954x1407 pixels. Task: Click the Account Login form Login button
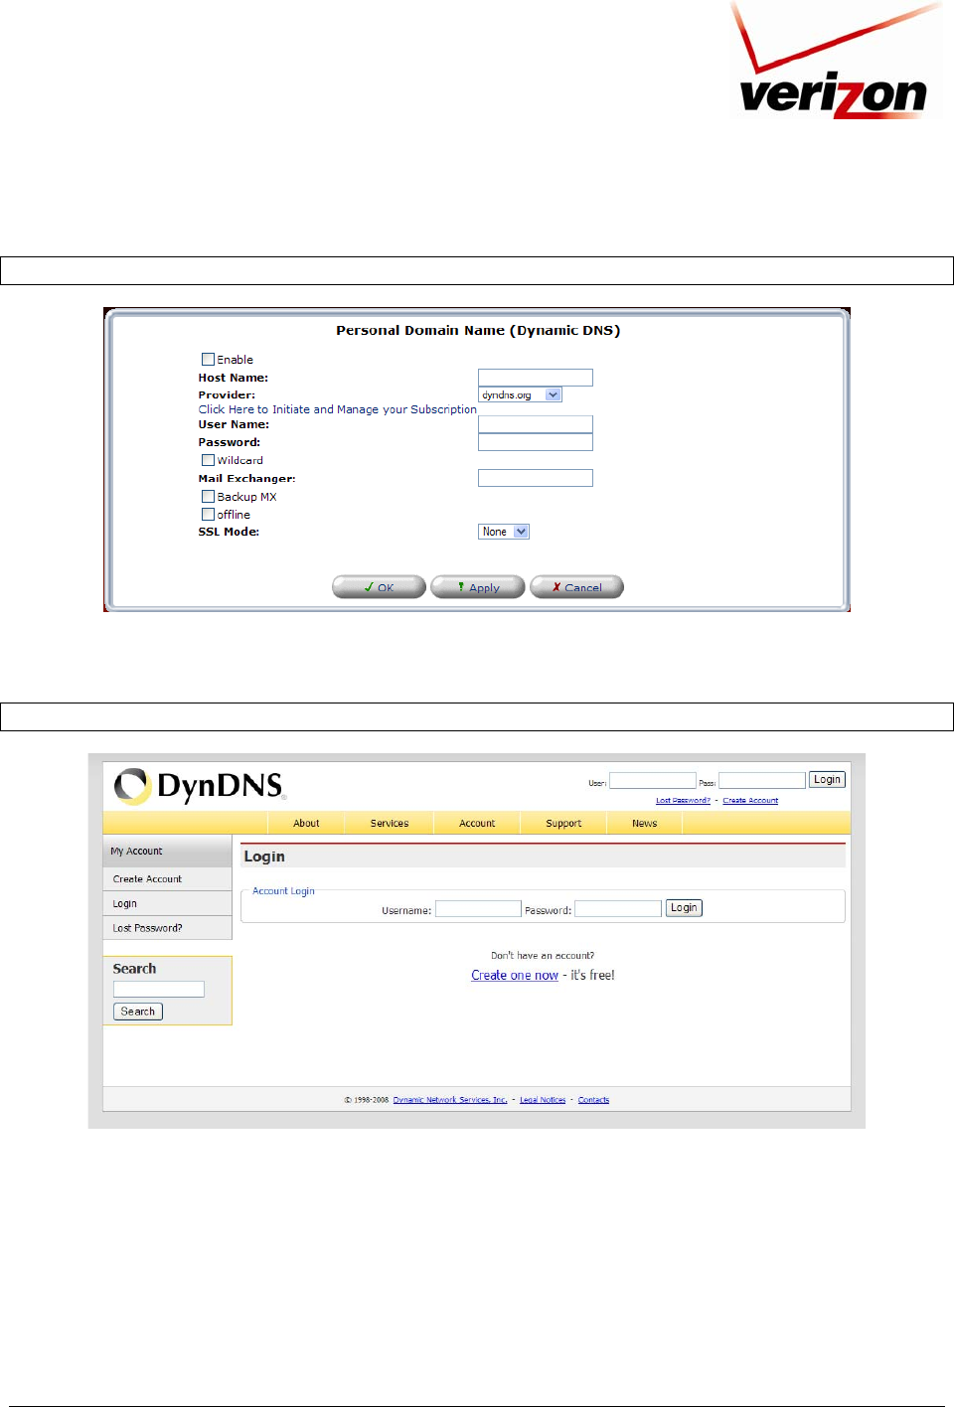tap(684, 908)
